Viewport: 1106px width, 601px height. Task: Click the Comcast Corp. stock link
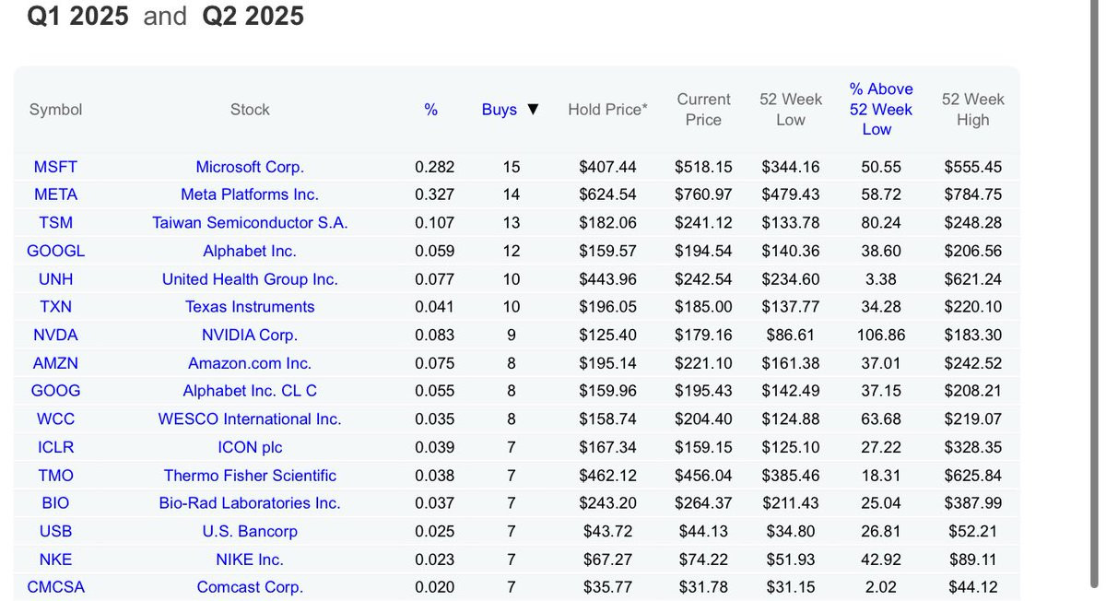pos(250,587)
